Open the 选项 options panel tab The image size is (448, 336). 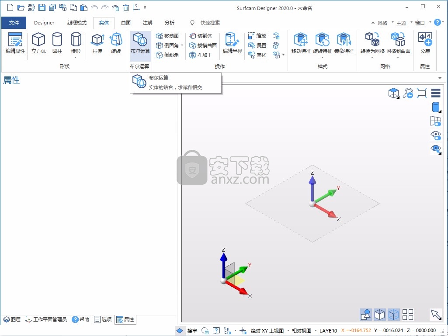(103, 319)
